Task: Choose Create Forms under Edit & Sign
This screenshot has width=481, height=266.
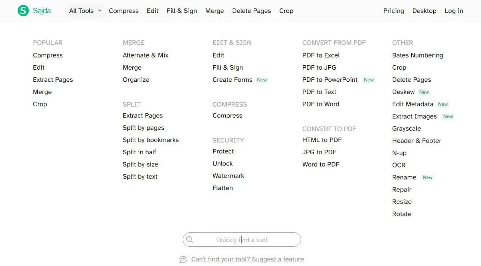Action: pos(232,80)
